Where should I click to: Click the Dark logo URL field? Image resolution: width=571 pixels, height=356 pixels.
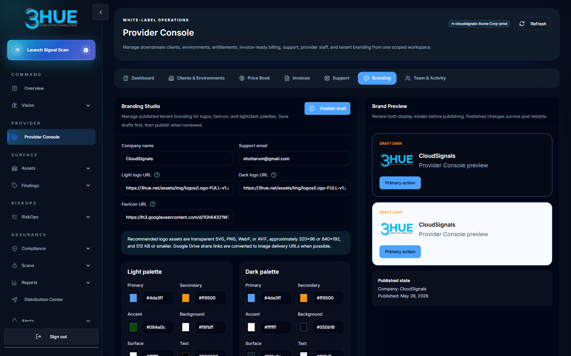(x=294, y=188)
